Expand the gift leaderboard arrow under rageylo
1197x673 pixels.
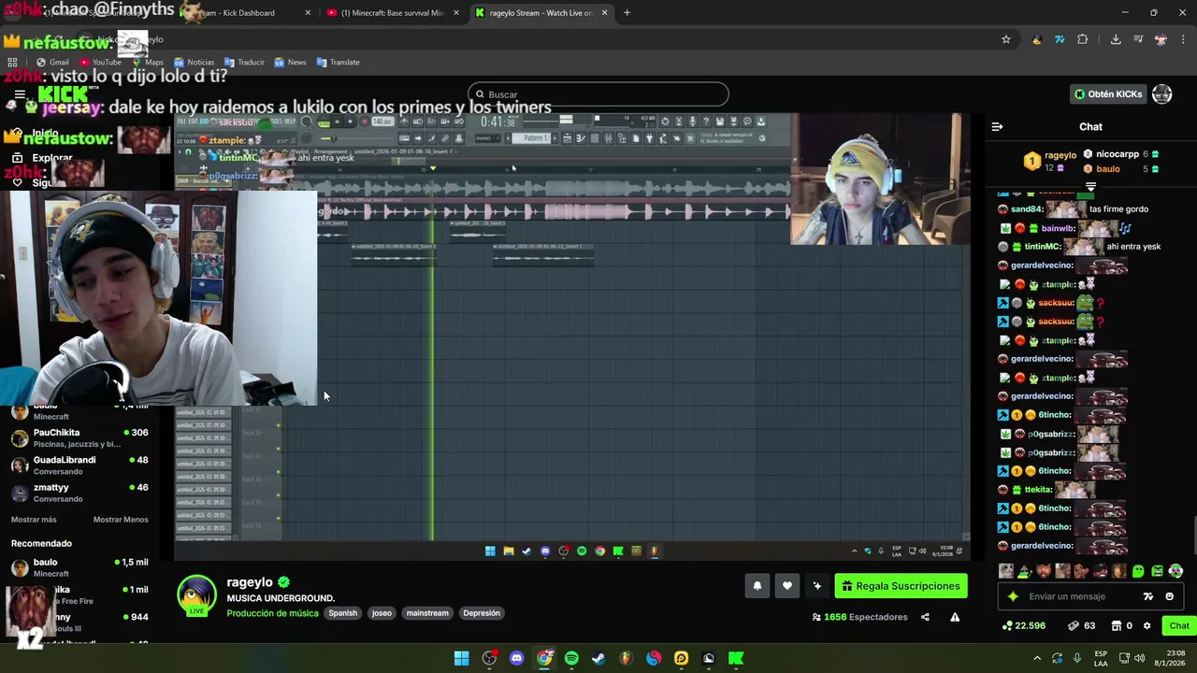coord(1090,187)
